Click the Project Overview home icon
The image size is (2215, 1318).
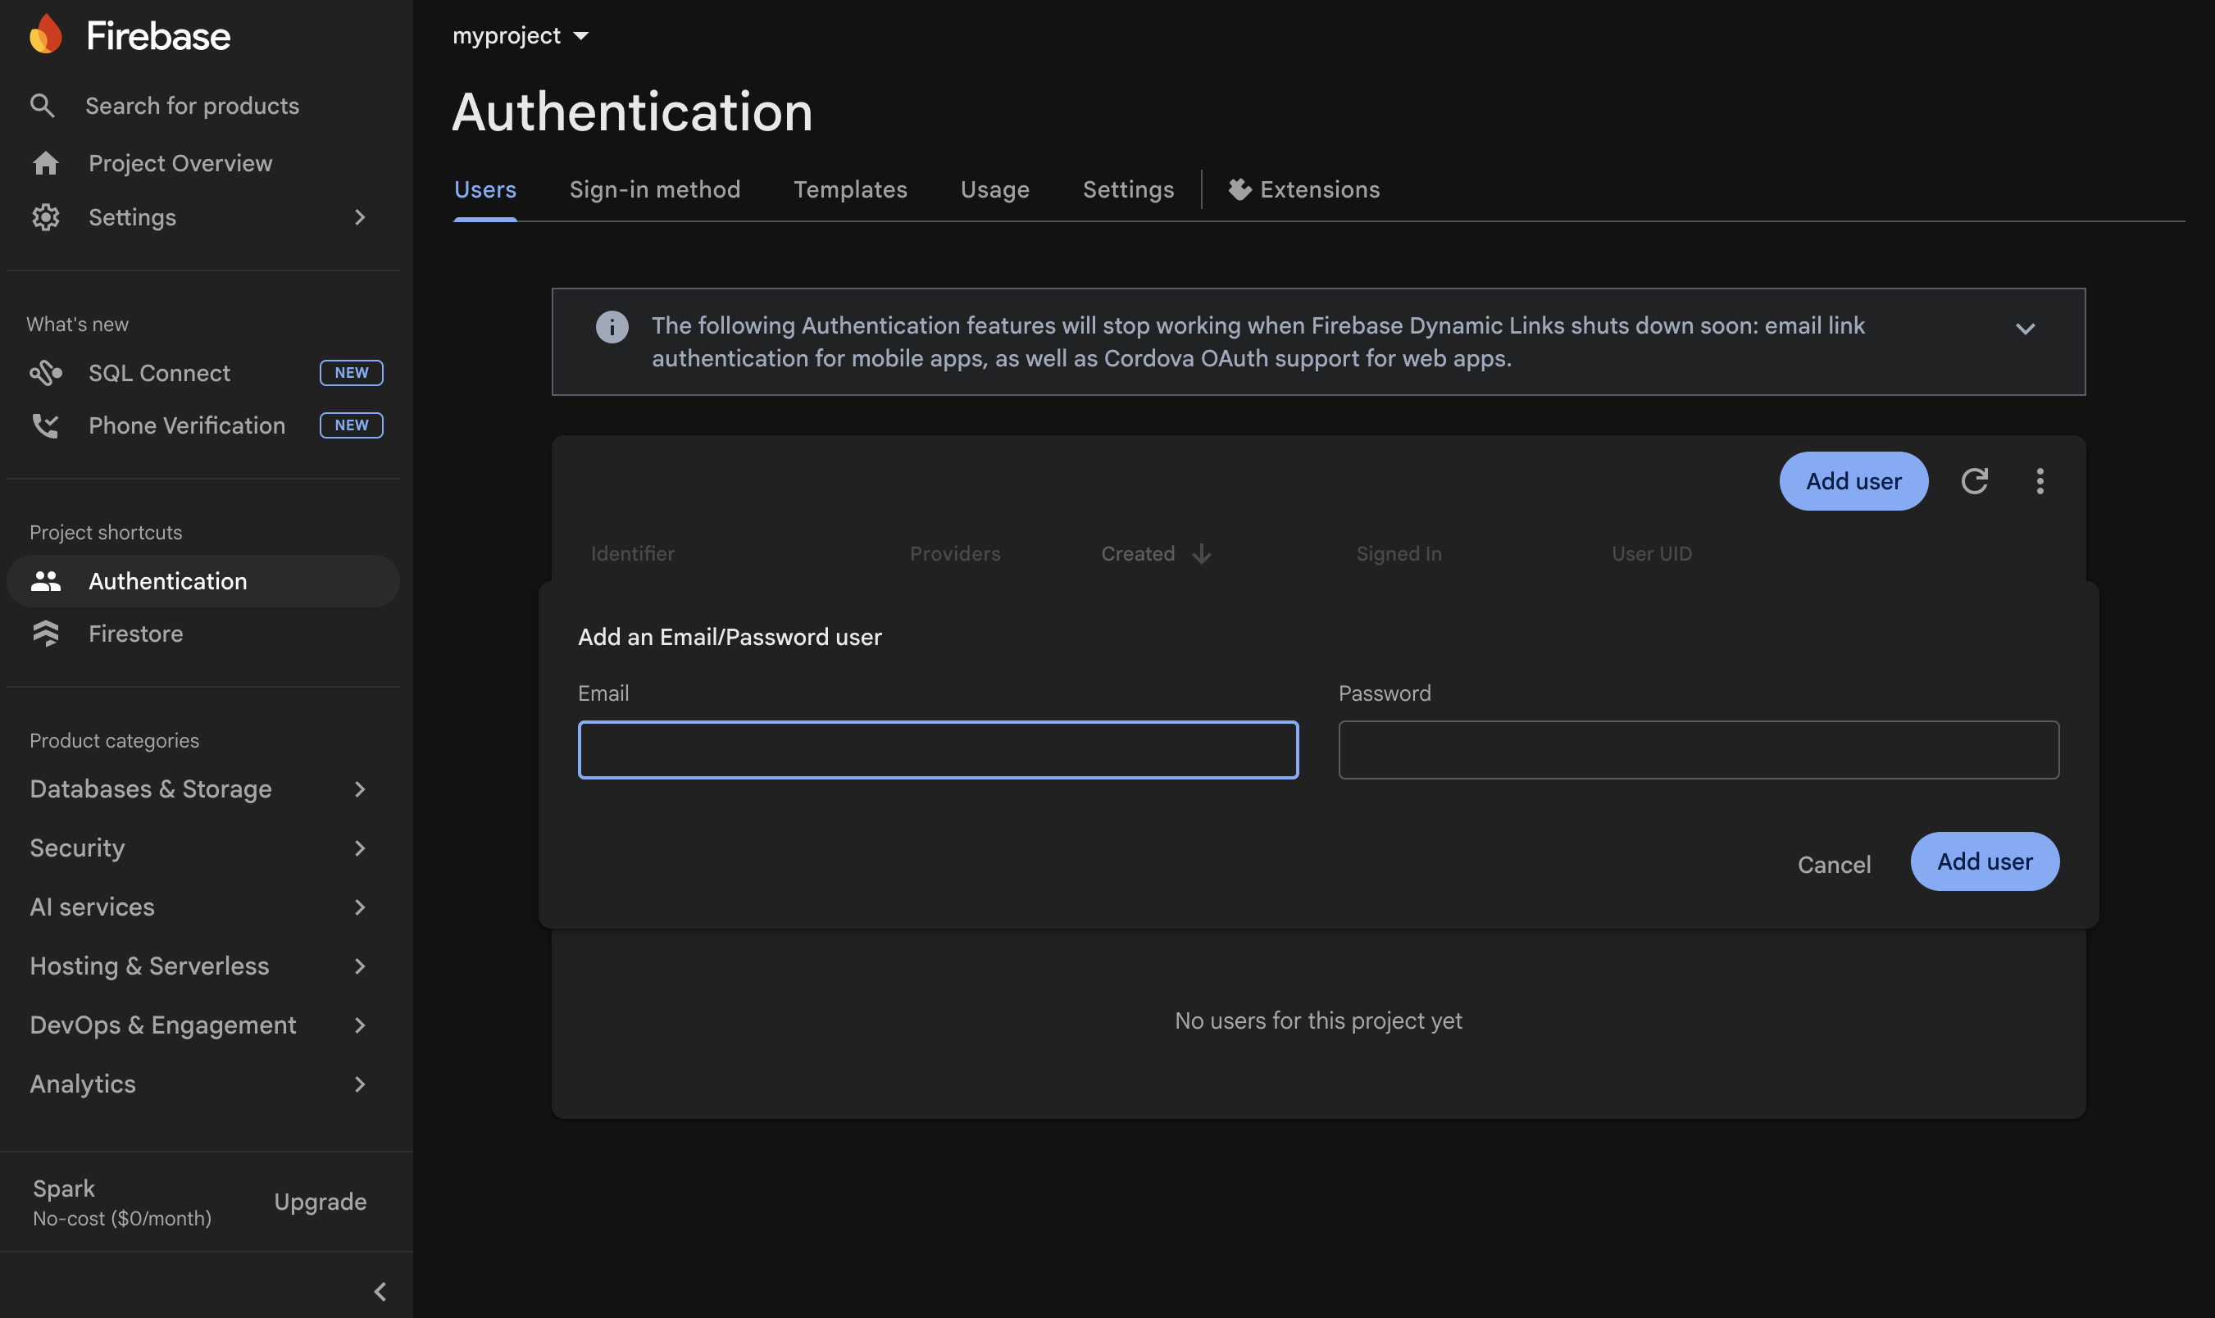45,163
